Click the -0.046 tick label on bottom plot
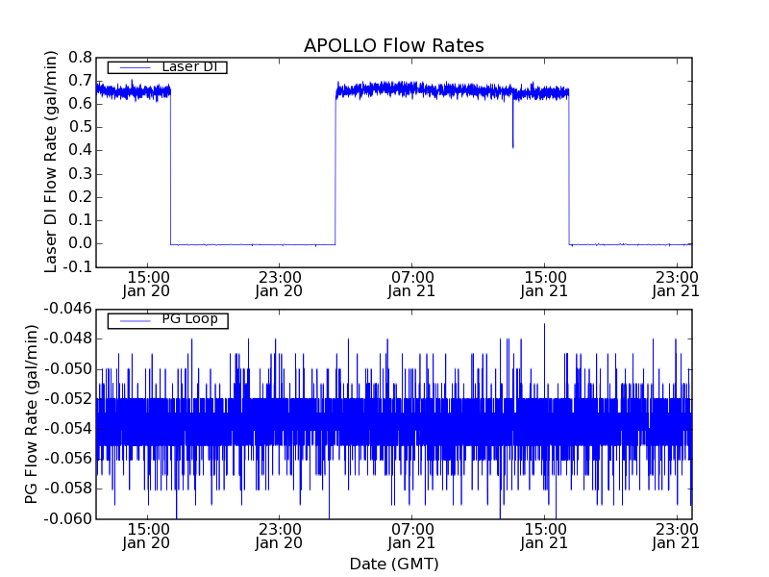769x577 pixels. coord(67,309)
